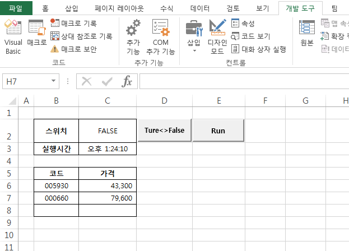Select column C header
The height and width of the screenshot is (251, 349).
[108, 101]
